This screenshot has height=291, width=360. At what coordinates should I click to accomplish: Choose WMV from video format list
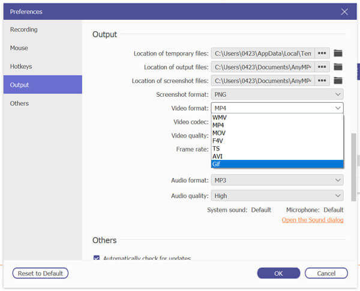[x=277, y=118]
